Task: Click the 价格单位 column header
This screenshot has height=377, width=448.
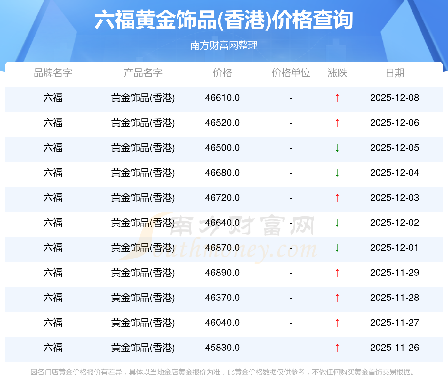Action: point(291,73)
